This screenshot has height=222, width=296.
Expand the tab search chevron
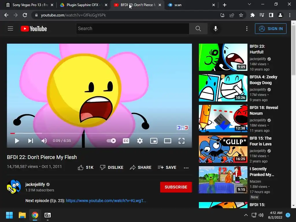pyautogui.click(x=249, y=4)
